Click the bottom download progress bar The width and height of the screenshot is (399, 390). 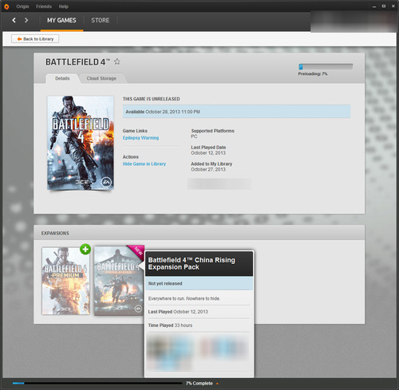click(97, 383)
